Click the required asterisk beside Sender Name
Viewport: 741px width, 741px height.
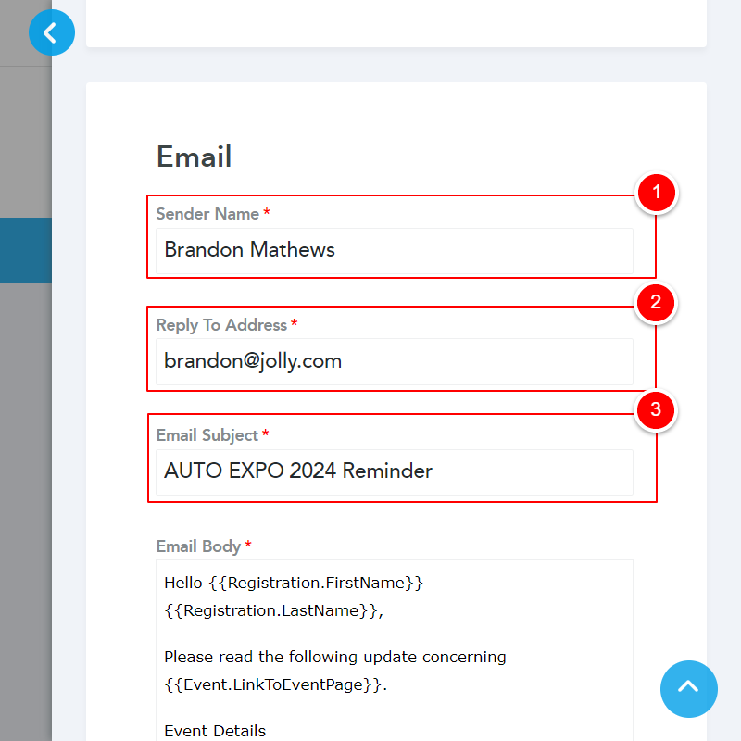point(266,213)
